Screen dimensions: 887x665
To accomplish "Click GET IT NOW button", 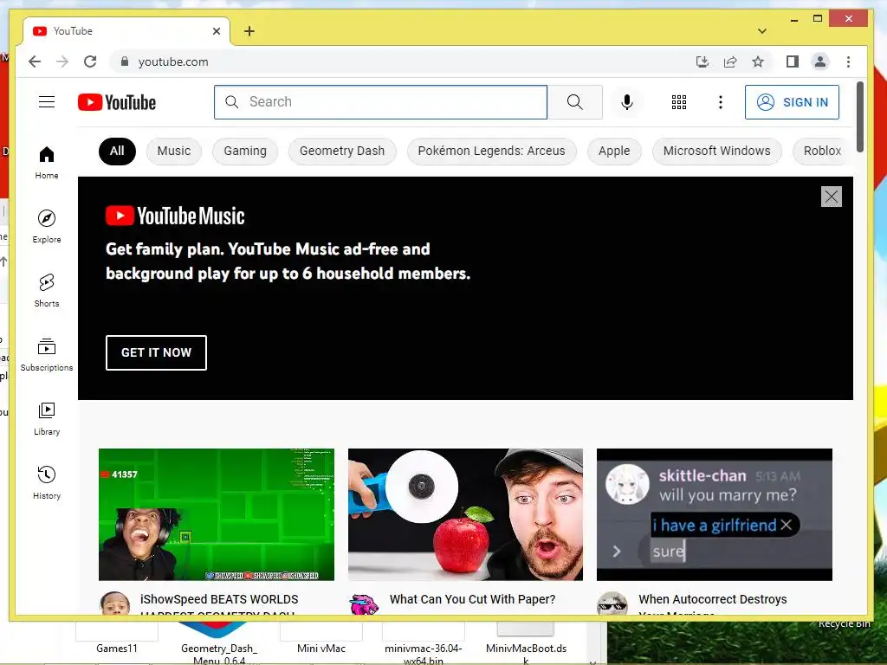I will pos(156,353).
